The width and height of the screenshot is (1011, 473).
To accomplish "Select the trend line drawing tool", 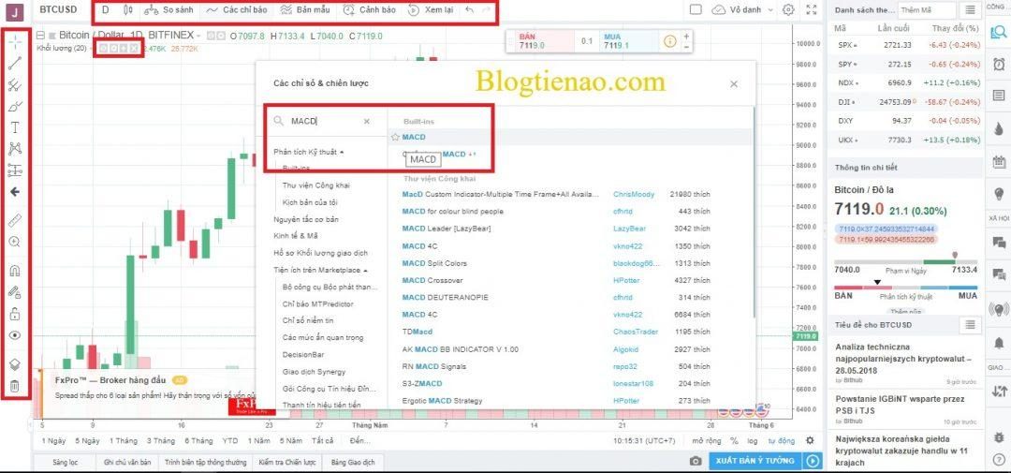I will tap(15, 63).
